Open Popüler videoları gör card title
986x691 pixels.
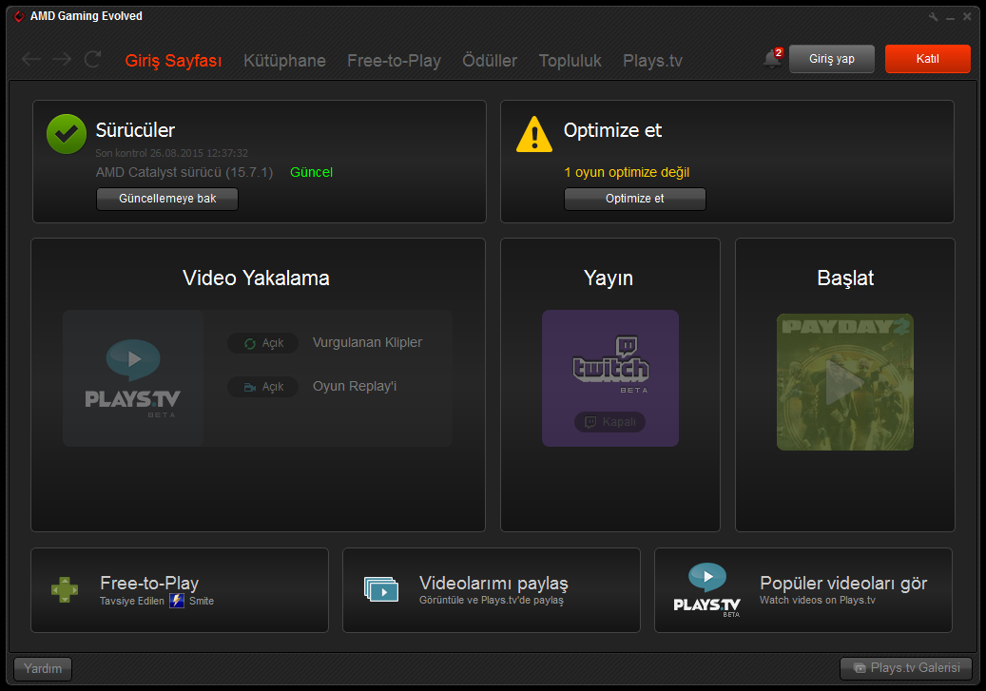(843, 583)
